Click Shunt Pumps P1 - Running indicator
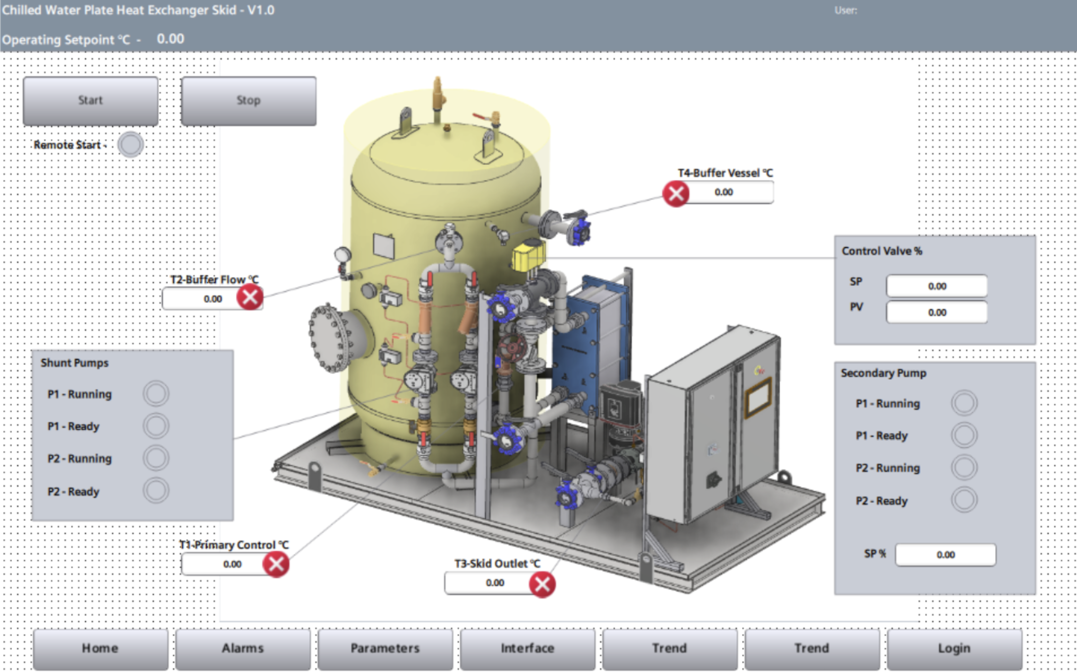1077x672 pixels. point(155,394)
